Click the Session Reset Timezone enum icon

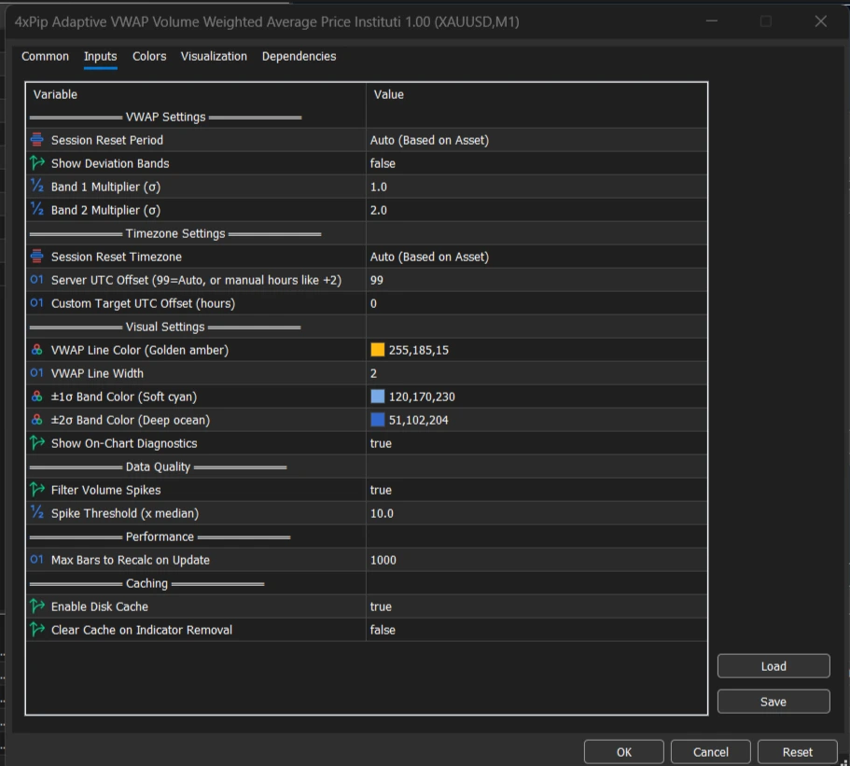coord(37,257)
